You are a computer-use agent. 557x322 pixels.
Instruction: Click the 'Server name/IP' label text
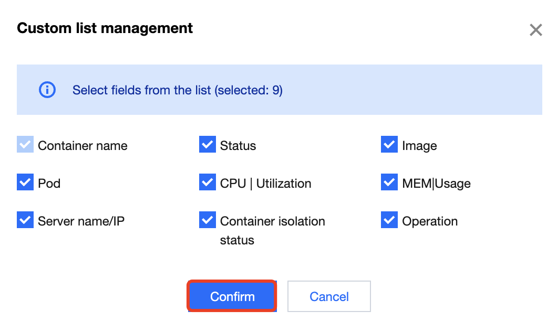(81, 221)
